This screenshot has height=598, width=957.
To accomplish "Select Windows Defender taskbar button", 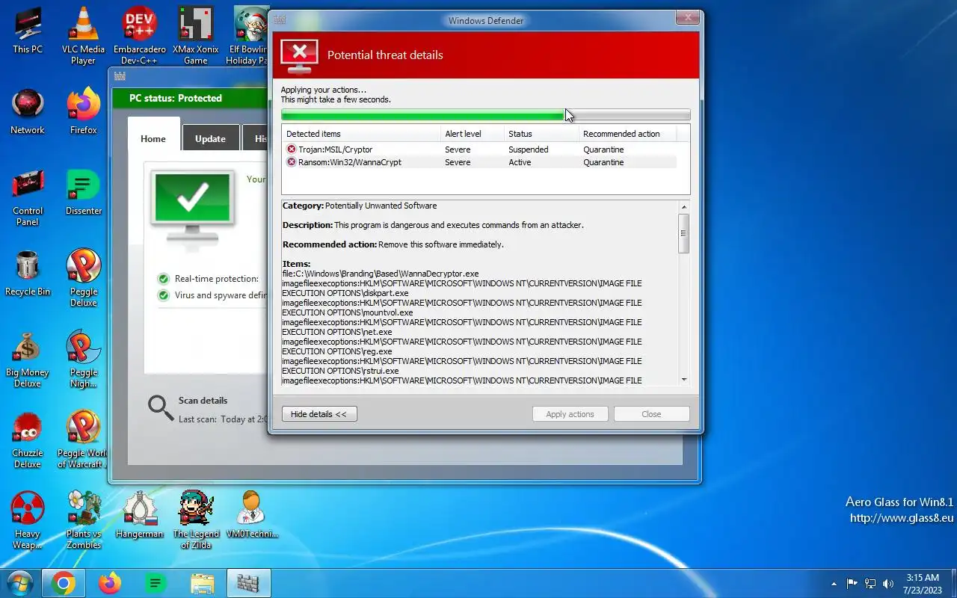I will click(x=248, y=583).
